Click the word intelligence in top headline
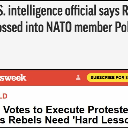Screen dimensions: 128x128 (x=35, y=11)
